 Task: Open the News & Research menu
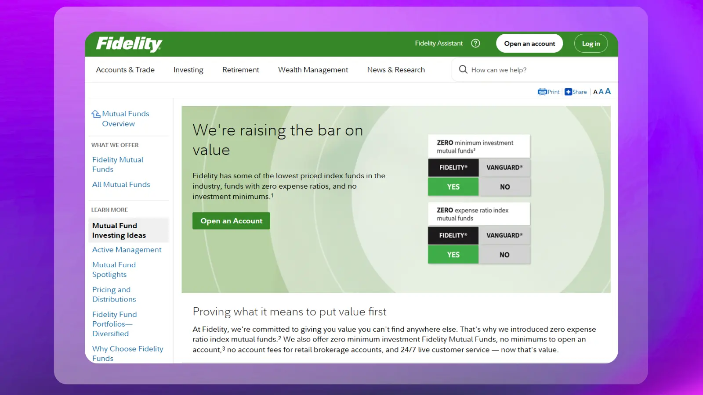pos(396,70)
